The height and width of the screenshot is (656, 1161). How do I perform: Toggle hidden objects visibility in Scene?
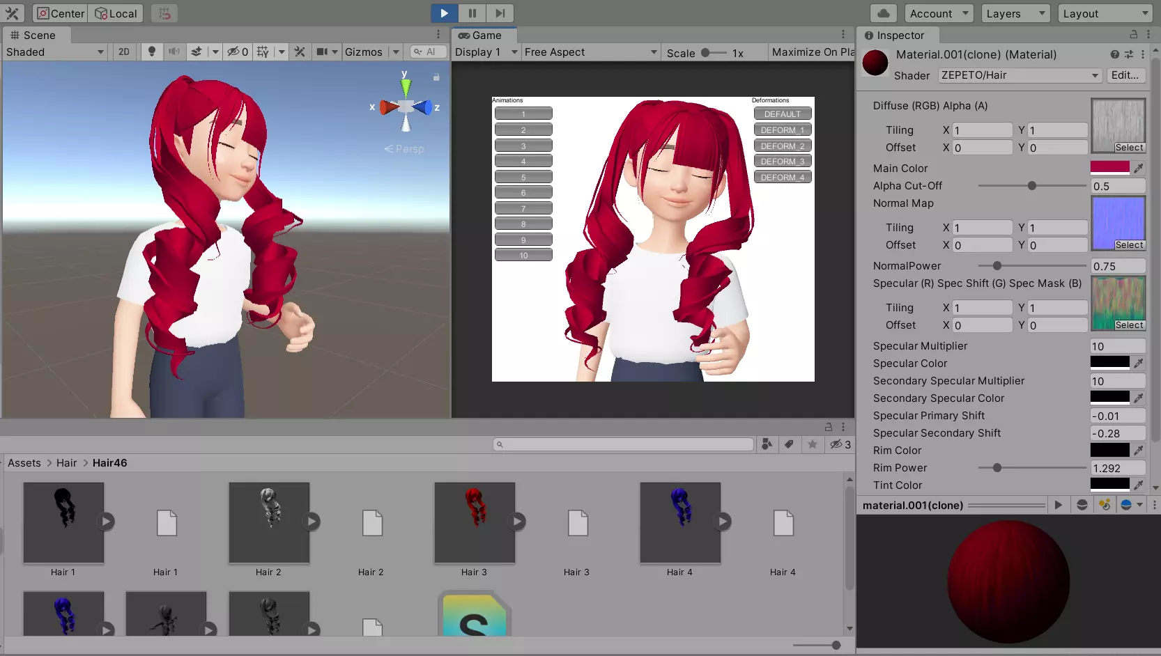click(x=238, y=52)
